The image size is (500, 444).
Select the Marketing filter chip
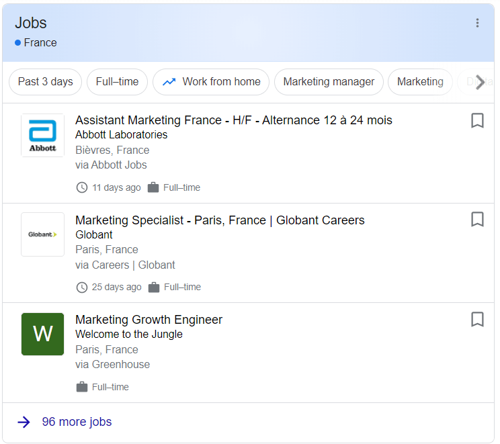click(x=420, y=82)
